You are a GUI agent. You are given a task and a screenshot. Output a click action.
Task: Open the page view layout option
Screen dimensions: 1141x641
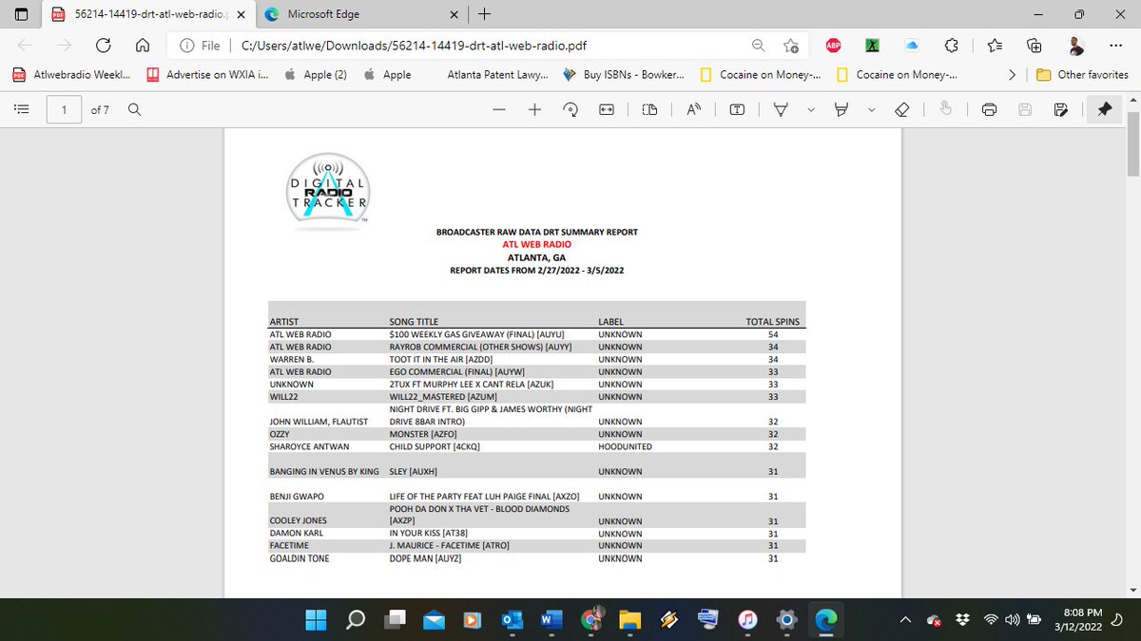click(x=649, y=109)
